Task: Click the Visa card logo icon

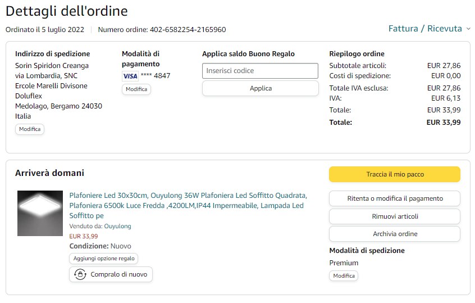Action: coord(130,76)
